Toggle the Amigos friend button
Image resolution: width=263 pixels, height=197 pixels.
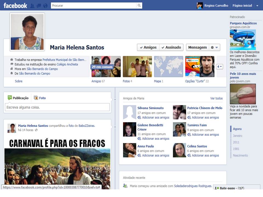click(148, 47)
